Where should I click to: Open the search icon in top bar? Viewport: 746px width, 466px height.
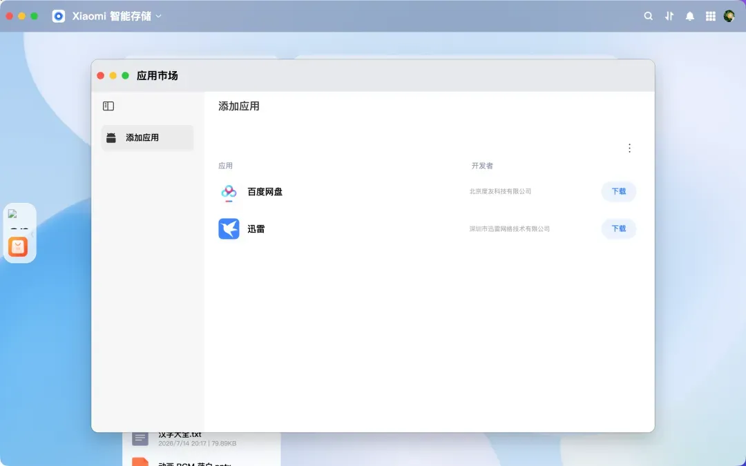tap(648, 16)
